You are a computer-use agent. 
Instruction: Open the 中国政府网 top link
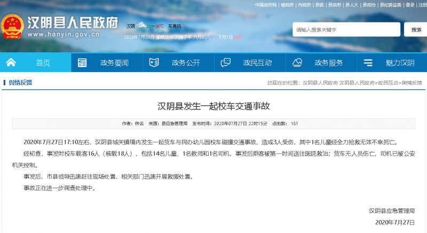[265, 4]
